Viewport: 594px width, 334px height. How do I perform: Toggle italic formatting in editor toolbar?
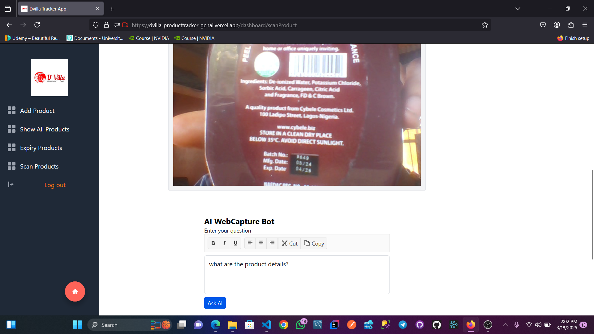pos(224,243)
